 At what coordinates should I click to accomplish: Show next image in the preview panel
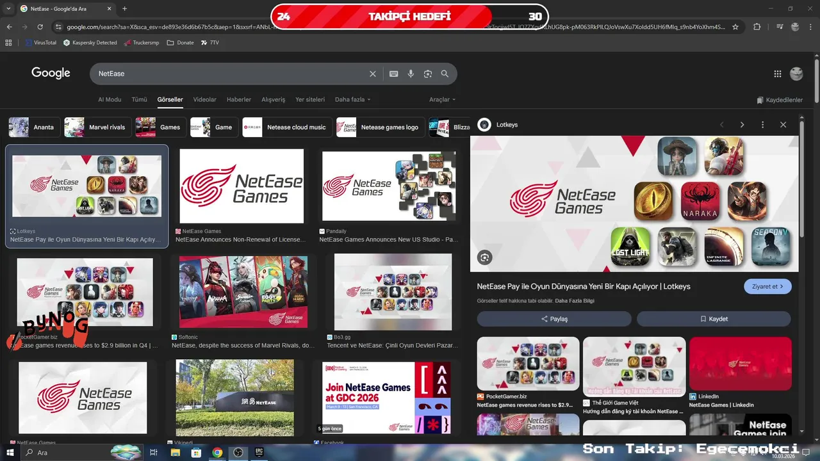click(x=742, y=125)
